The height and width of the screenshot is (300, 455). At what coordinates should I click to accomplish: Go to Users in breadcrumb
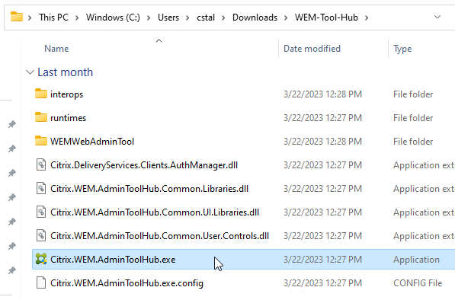tap(168, 18)
